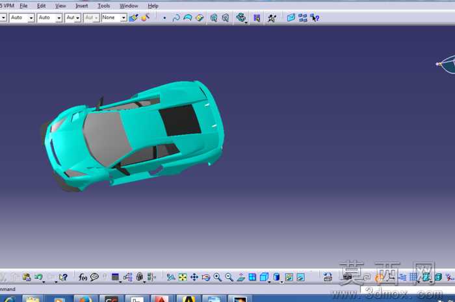Viewport: 455px width, 302px height.
Task: Click the Normal View plane icon
Action: [241, 277]
